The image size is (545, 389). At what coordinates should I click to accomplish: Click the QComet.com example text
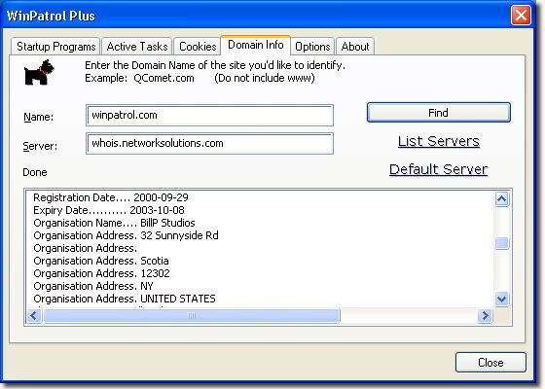[163, 78]
